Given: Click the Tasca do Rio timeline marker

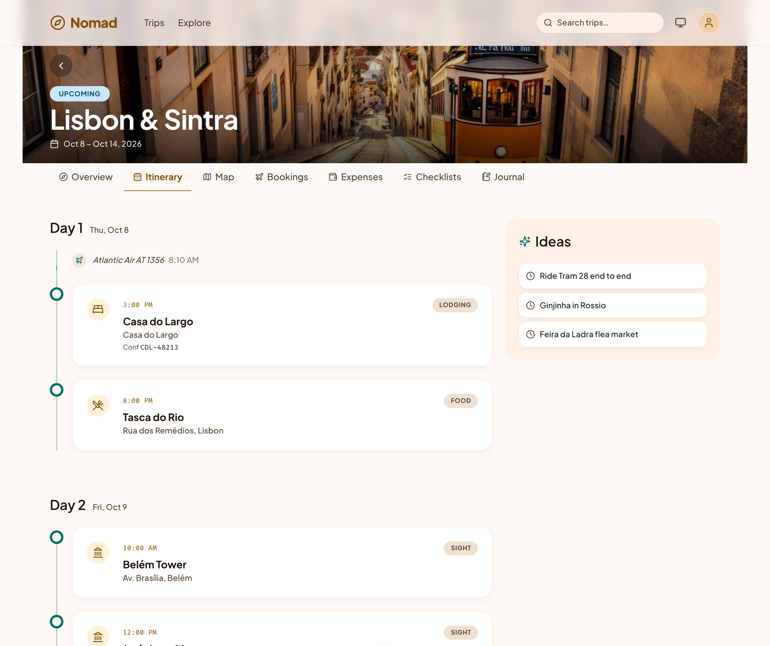Looking at the screenshot, I should (57, 390).
